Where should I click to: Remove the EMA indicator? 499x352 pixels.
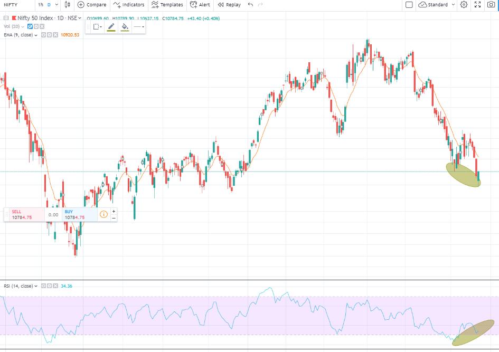click(55, 35)
